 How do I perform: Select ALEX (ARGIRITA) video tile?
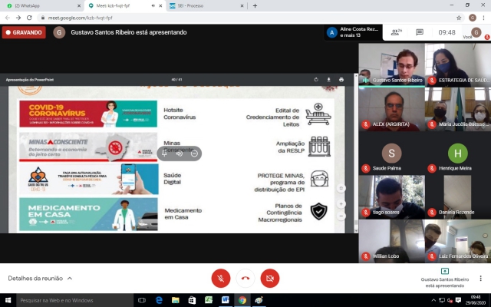[391, 109]
